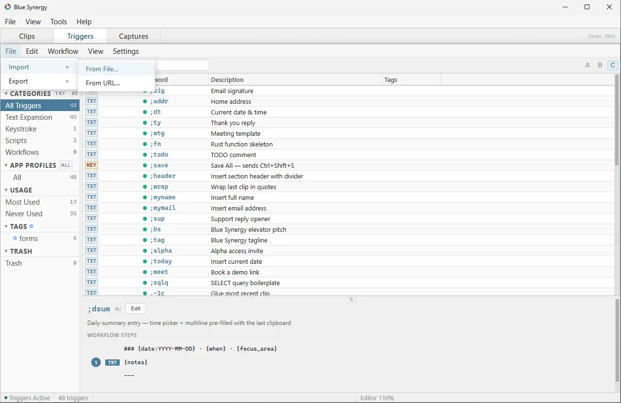Click the All scope label next to ;dsum
The height and width of the screenshot is (403, 621).
click(x=118, y=309)
